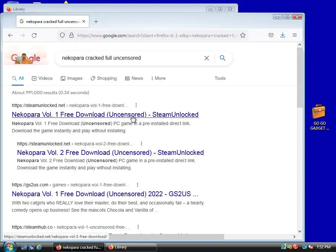Screen dimensions: 336x252
Task: Click the volume tray icon
Action: coord(311,247)
